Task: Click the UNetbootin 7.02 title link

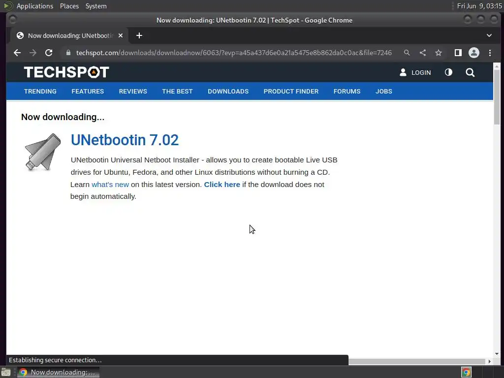Action: (125, 140)
